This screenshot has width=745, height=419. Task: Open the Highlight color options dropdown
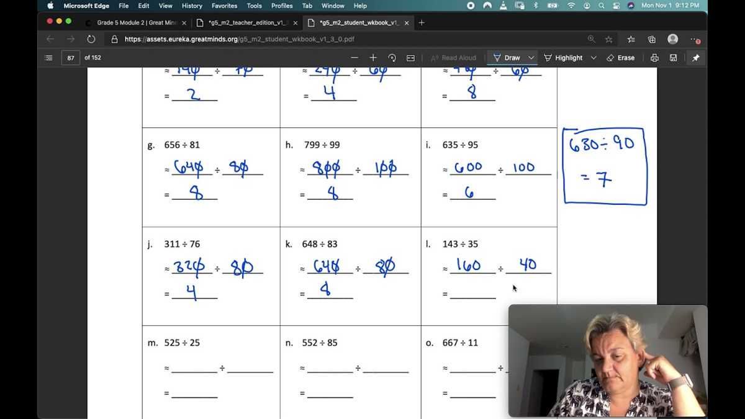[x=594, y=58]
